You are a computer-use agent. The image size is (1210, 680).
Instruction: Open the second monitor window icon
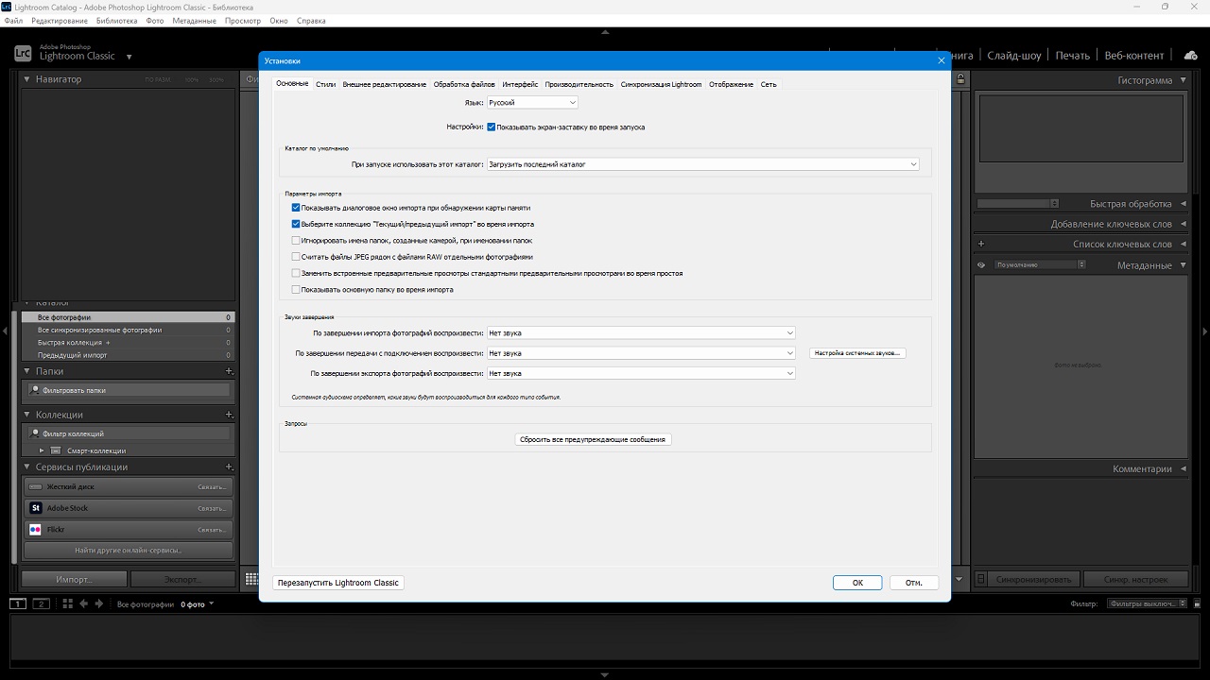coord(41,603)
